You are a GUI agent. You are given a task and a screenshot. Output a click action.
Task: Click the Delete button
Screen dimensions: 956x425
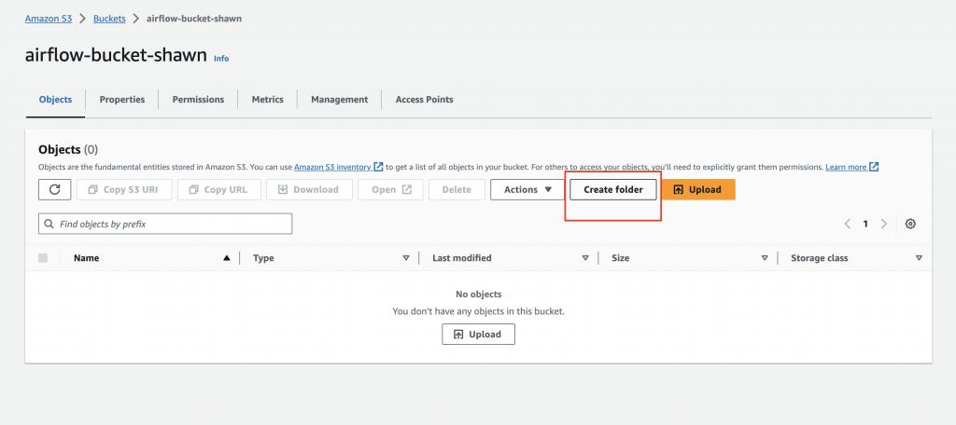point(457,189)
